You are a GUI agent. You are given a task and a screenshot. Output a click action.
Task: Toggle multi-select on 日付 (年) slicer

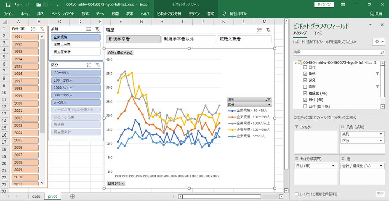click(x=33, y=29)
